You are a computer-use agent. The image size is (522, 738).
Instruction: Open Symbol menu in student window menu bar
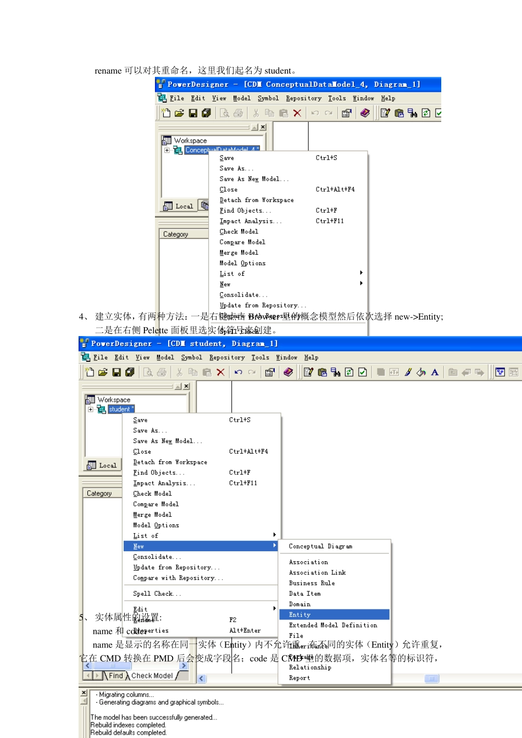(x=192, y=357)
